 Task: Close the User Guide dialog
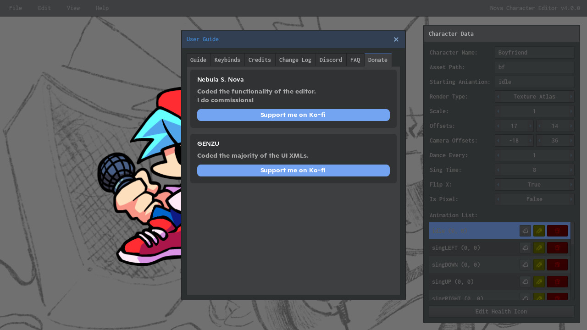[396, 39]
